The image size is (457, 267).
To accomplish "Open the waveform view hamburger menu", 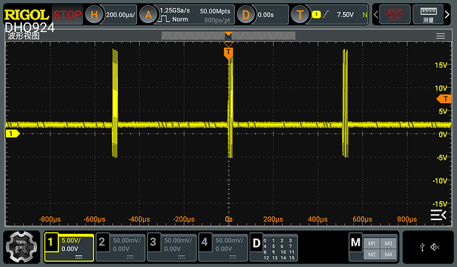I will click(440, 36).
